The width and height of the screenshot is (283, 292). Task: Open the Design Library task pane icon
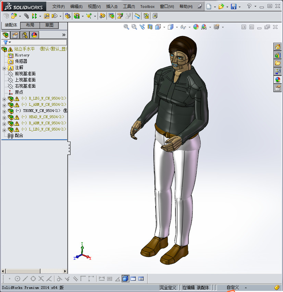278,55
